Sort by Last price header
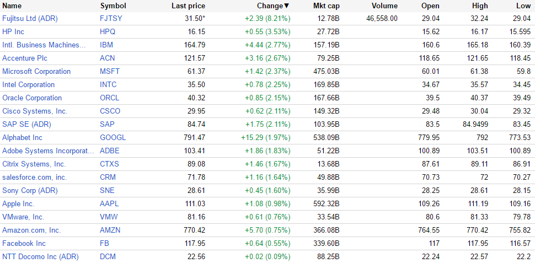The height and width of the screenshot is (263, 535). coord(188,6)
